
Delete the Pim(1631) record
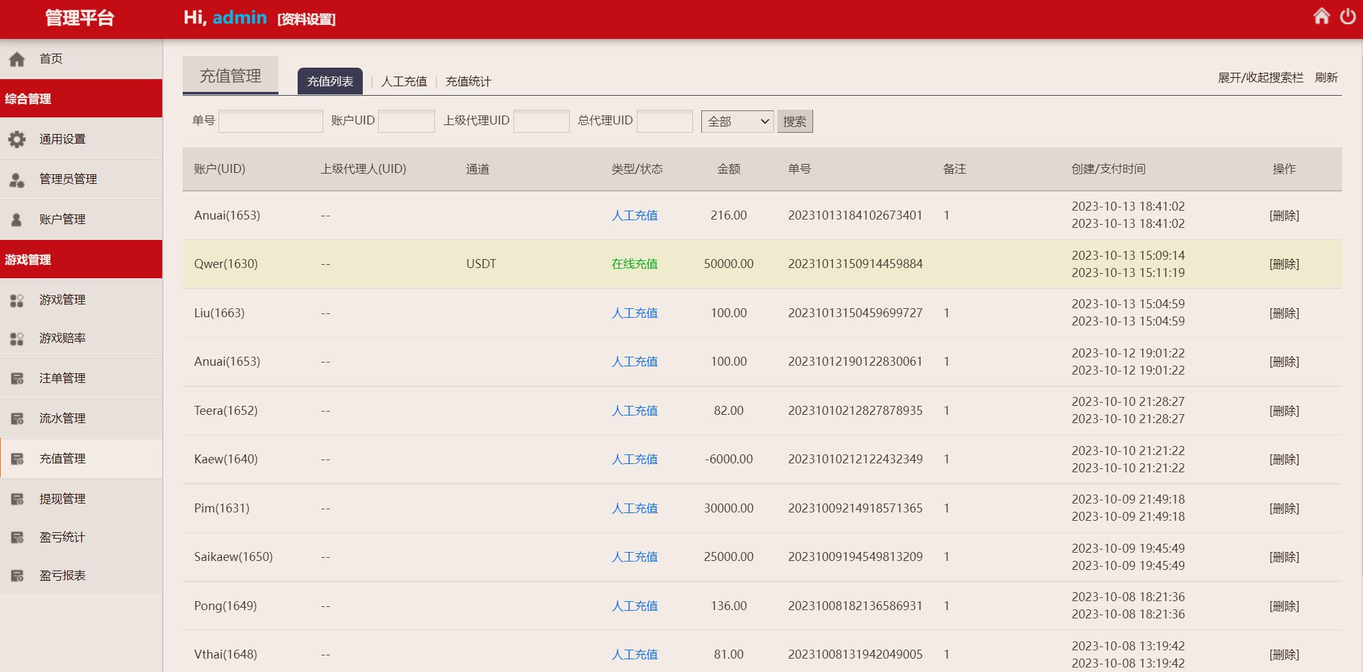(1284, 509)
